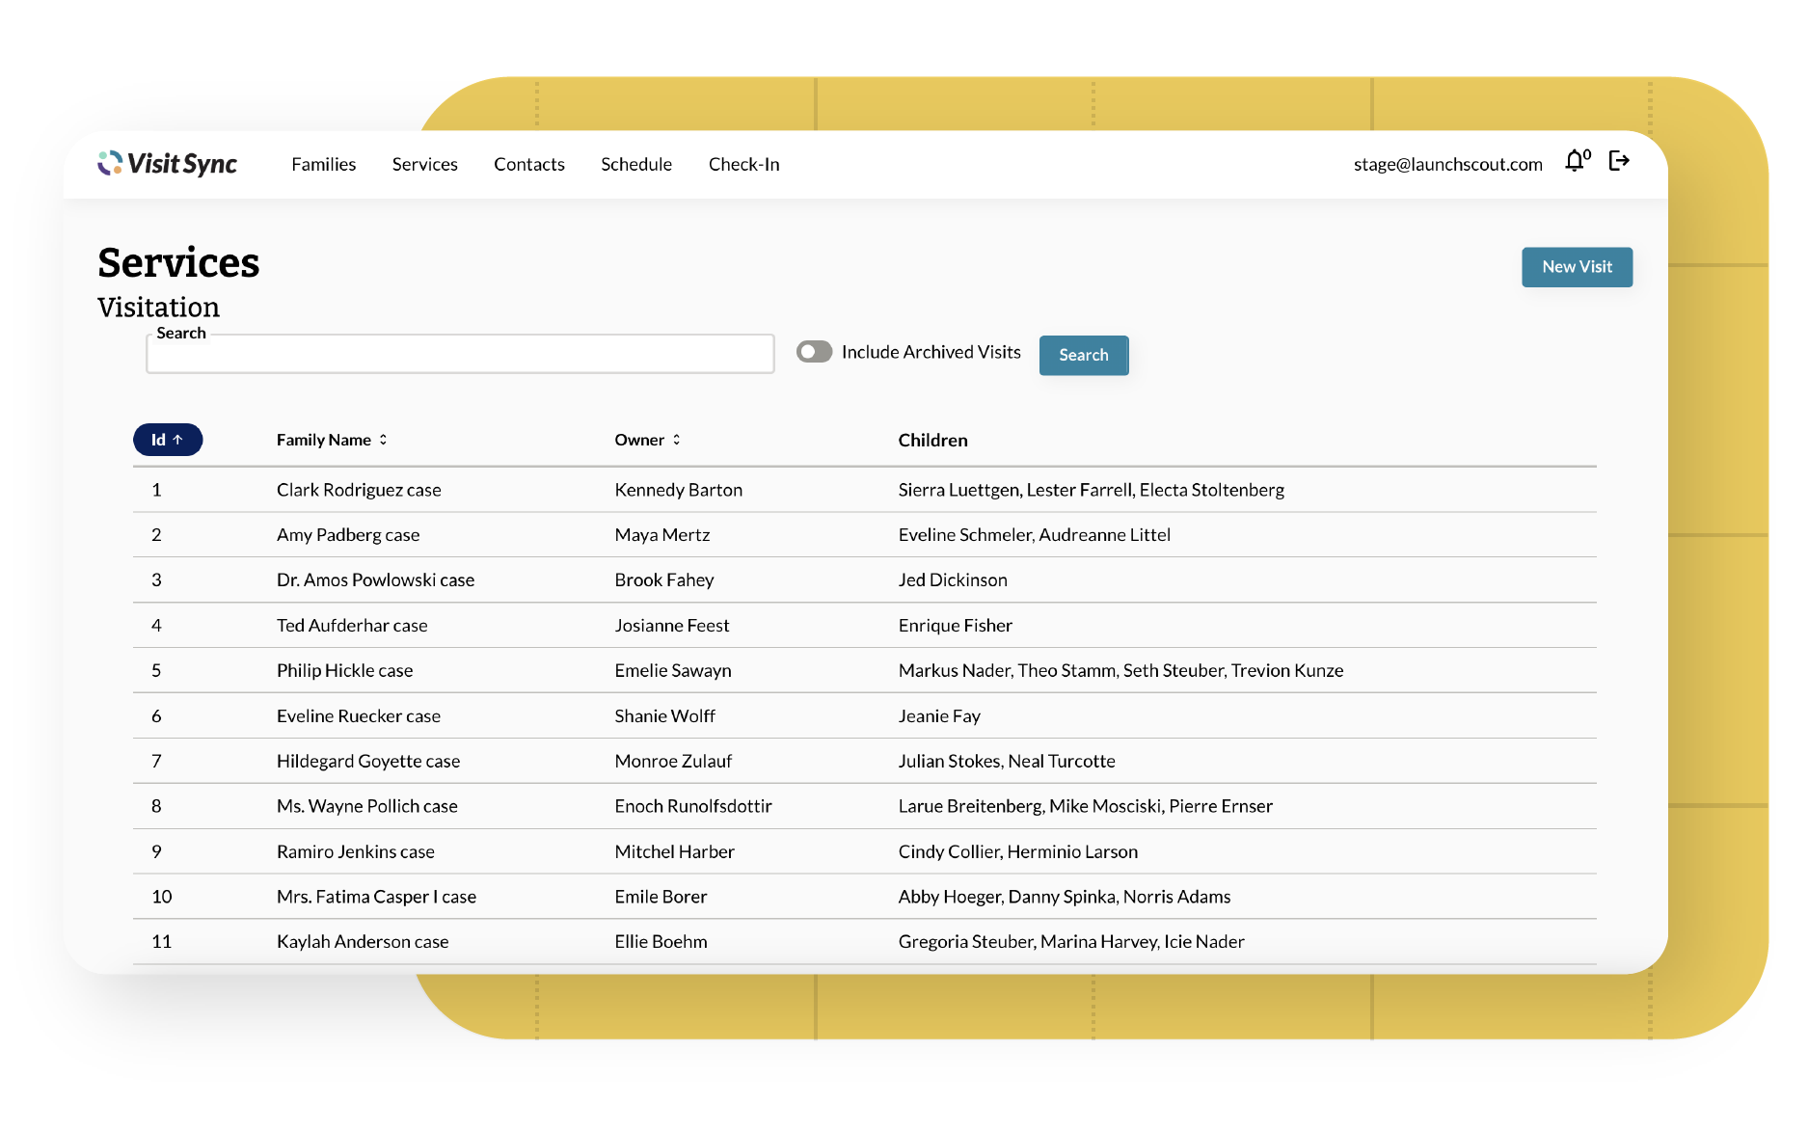Go to the Services page
Image resolution: width=1808 pixels, height=1131 pixels.
tap(424, 165)
